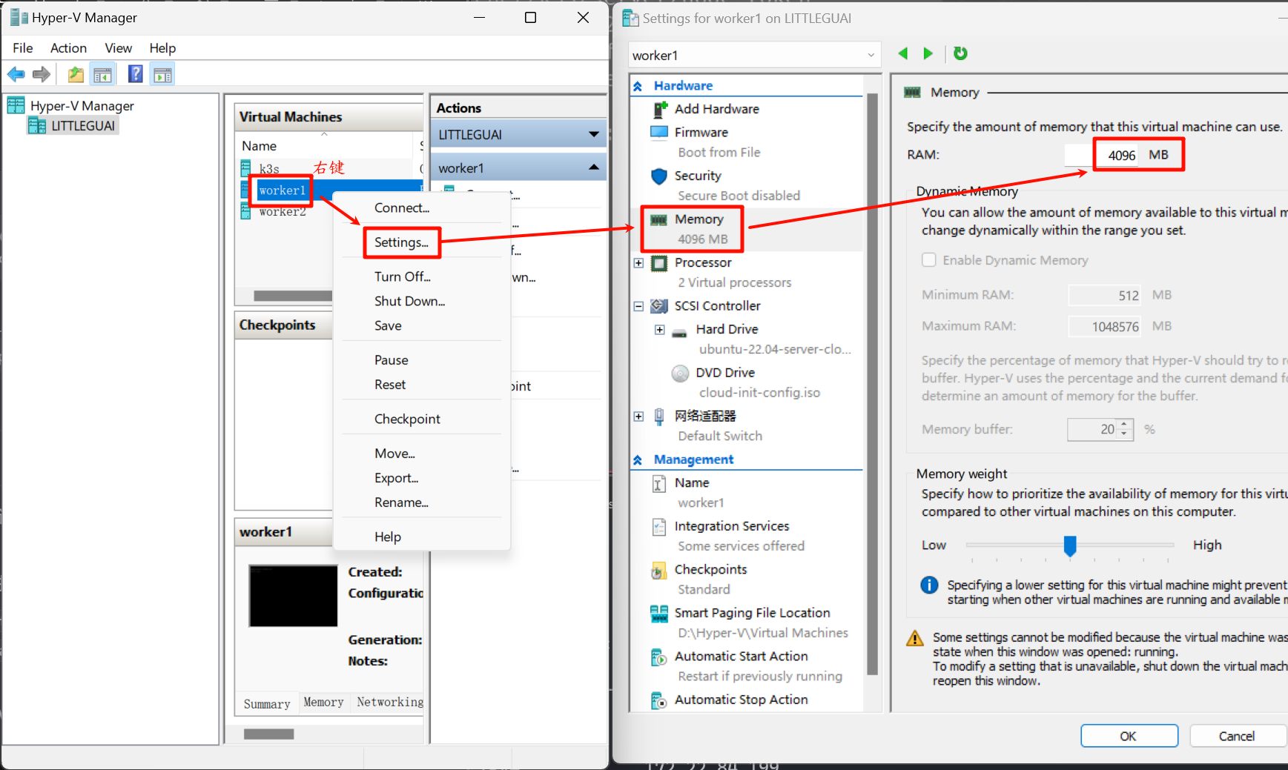Image resolution: width=1288 pixels, height=770 pixels.
Task: Click the green next VM arrow
Action: coord(928,53)
